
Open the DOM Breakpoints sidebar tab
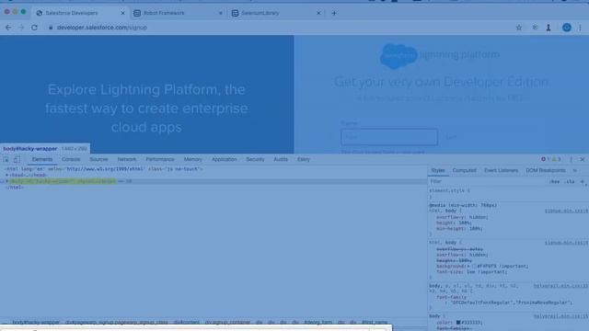(546, 170)
